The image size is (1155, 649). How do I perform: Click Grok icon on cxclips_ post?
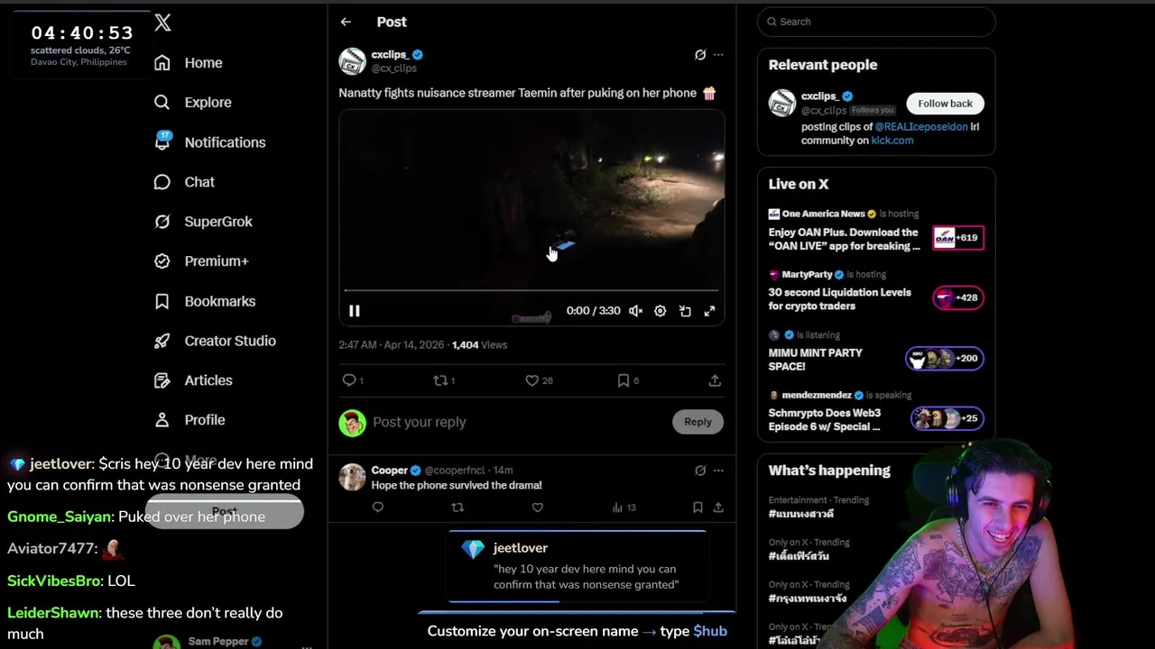(700, 55)
